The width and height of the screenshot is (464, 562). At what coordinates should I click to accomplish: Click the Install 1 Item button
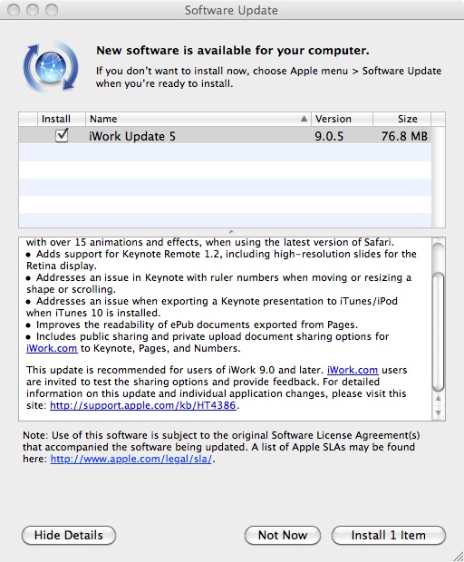pyautogui.click(x=389, y=535)
